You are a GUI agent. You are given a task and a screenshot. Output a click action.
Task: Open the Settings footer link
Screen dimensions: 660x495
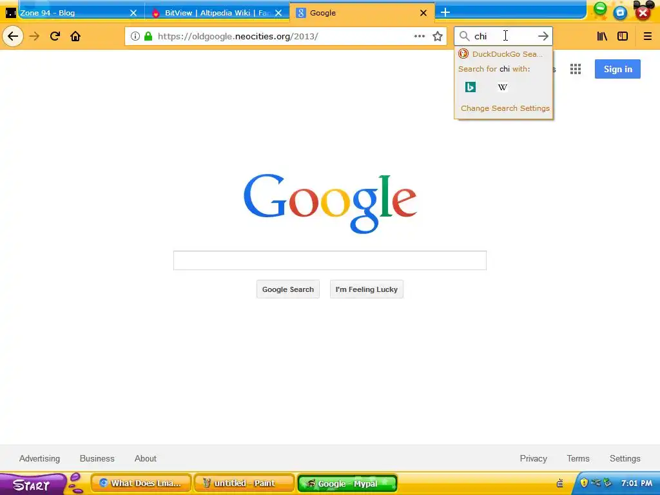click(x=625, y=458)
